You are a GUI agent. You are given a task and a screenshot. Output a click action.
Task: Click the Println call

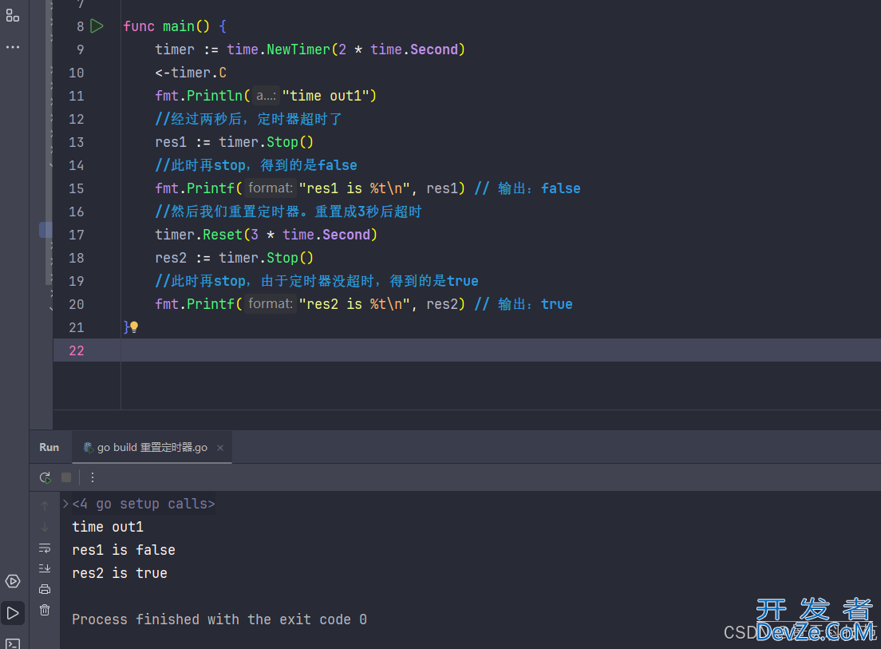[x=215, y=96]
